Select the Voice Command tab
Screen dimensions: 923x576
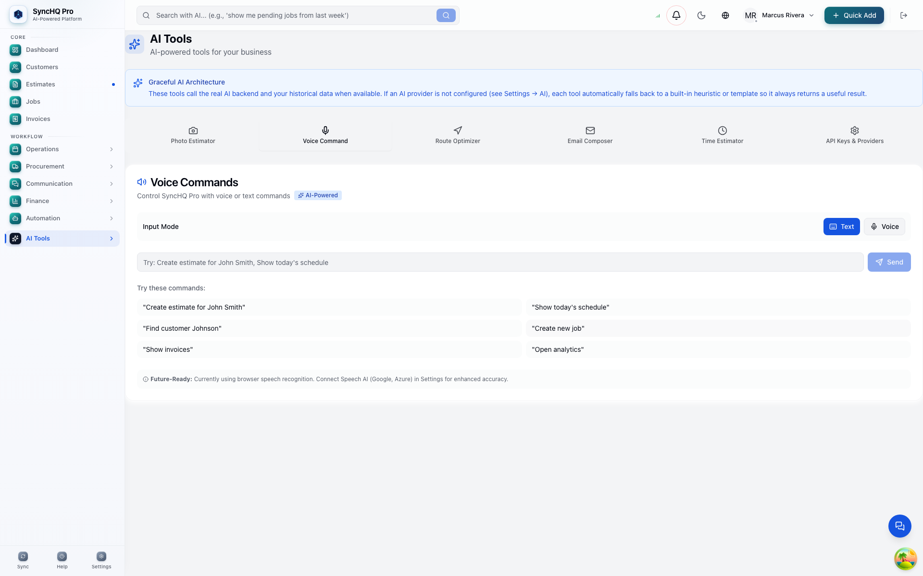click(325, 135)
